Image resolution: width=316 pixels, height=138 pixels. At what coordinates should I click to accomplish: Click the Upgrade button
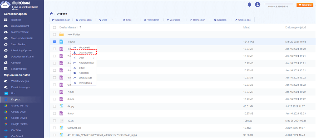(305, 5)
